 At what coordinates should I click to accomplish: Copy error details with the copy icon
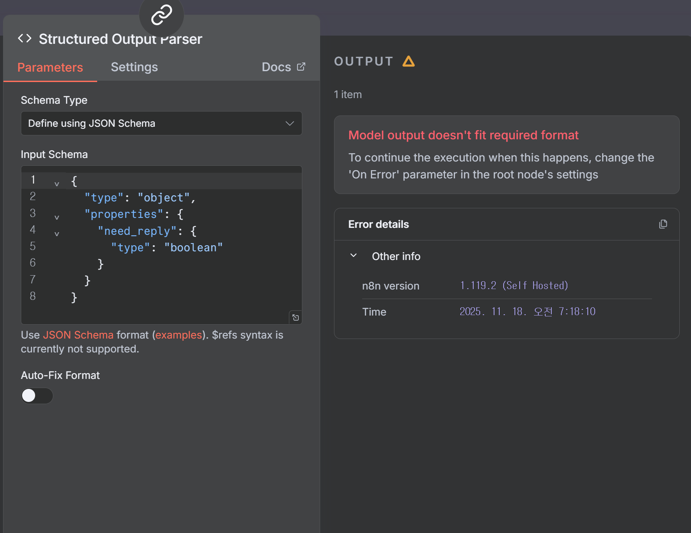tap(663, 224)
